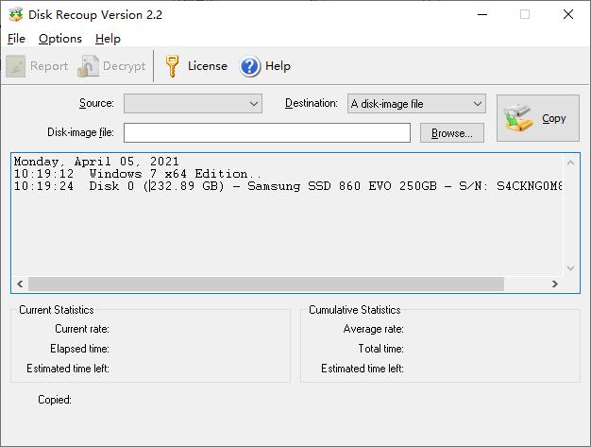Click the Report toolbar icon
Screen dimensions: 591x447
(16, 66)
